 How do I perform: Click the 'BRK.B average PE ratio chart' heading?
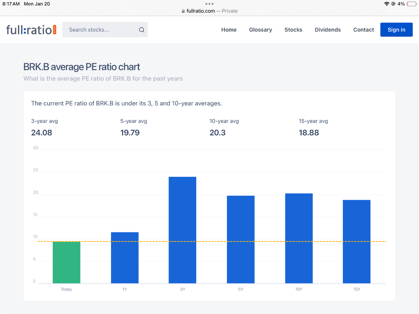point(82,67)
